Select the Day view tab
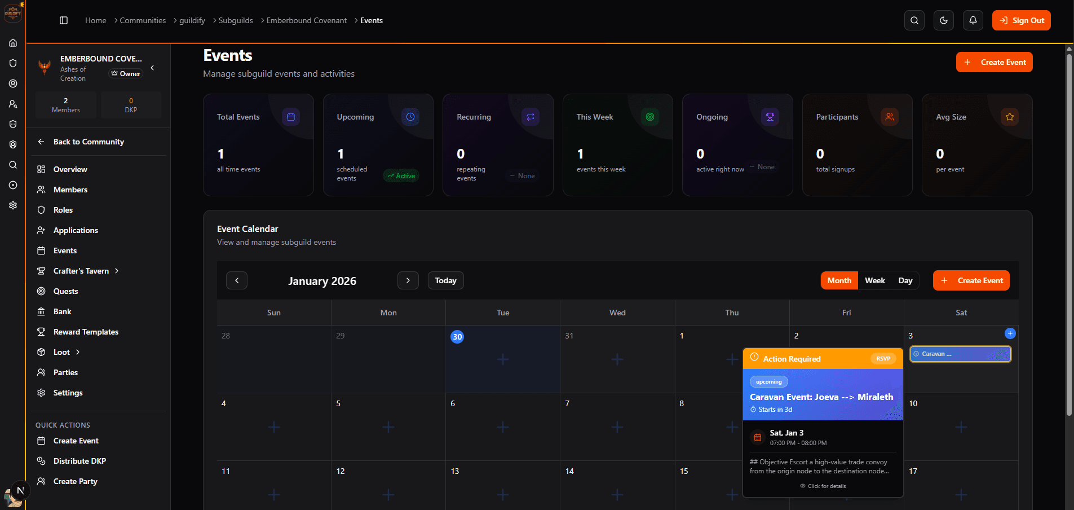The image size is (1074, 510). click(905, 280)
